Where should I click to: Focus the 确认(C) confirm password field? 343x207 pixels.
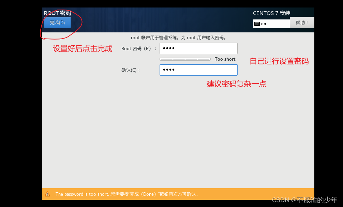click(x=198, y=70)
